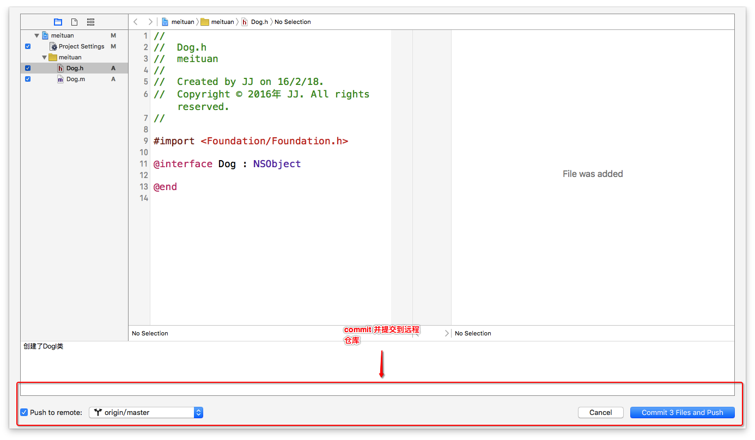The height and width of the screenshot is (440, 755).
Task: Click meituan folder icon in breadcrumb
Action: pos(205,22)
